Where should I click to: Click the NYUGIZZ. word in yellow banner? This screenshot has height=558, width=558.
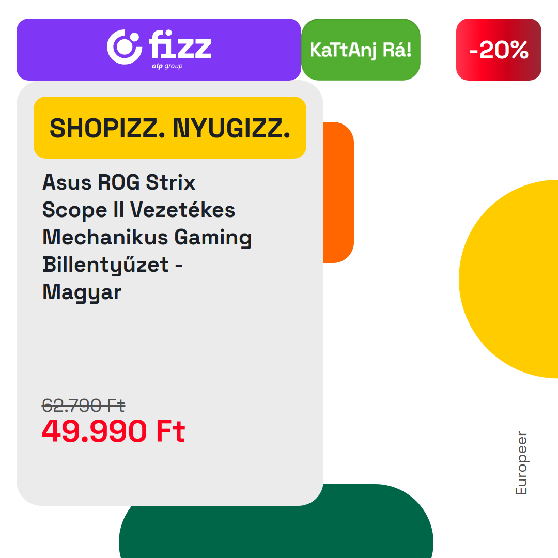click(231, 128)
